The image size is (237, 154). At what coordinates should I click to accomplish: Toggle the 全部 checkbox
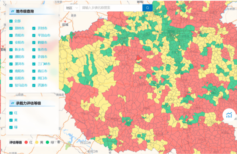[11, 21]
